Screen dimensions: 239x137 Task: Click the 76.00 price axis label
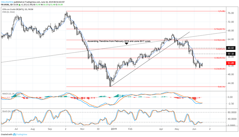pos(231,13)
